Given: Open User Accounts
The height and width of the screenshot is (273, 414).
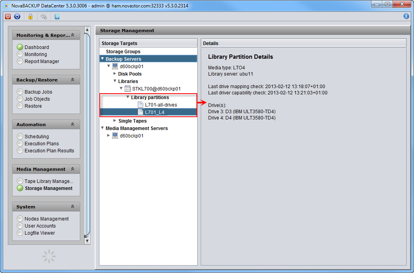Looking at the screenshot, I should [x=40, y=226].
